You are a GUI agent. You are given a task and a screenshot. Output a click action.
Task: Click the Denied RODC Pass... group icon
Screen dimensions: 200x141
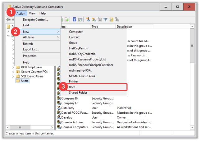[59, 112]
